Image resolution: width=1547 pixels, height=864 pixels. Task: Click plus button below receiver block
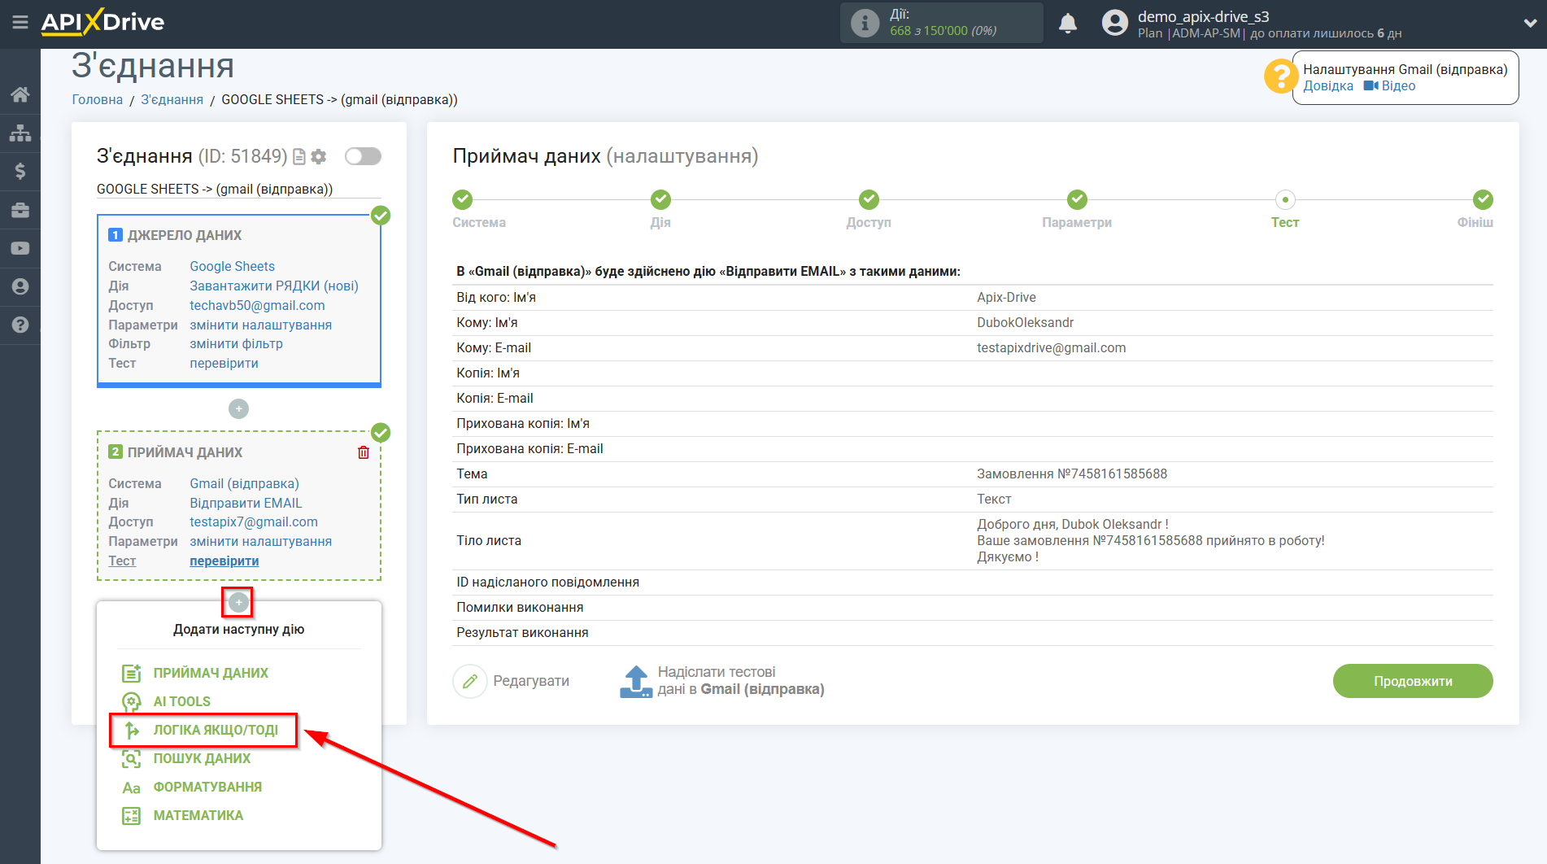click(x=238, y=602)
